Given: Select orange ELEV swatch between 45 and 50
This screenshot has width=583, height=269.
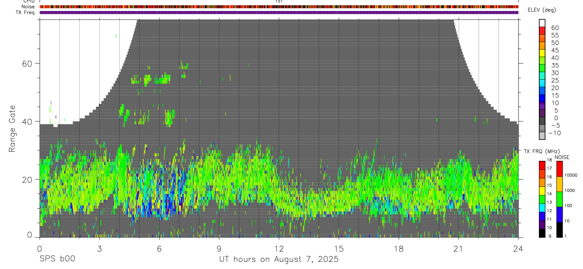Looking at the screenshot, I should pyautogui.click(x=542, y=46).
